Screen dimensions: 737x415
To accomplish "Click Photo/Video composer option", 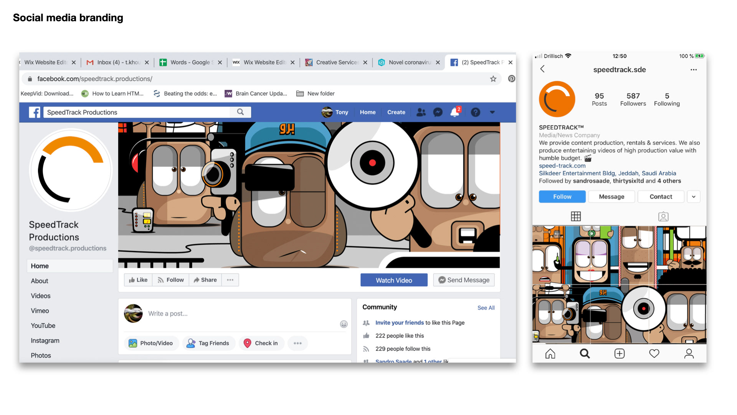I will (151, 343).
